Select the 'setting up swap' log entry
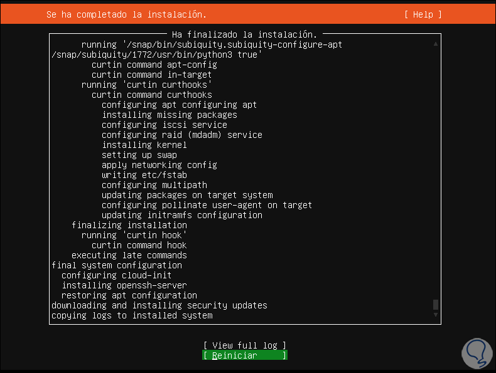The image size is (496, 373). pyautogui.click(x=139, y=155)
